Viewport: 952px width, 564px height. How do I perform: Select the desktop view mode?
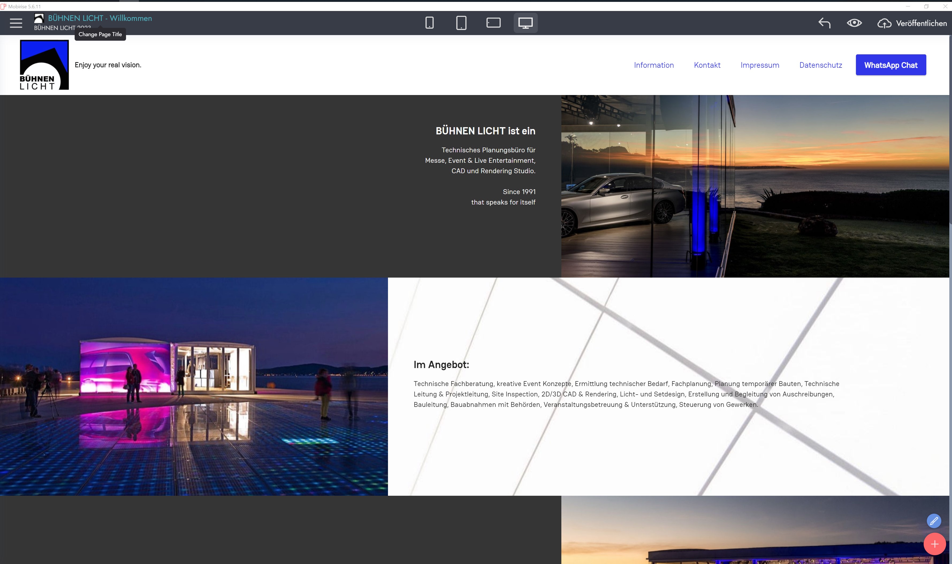[525, 23]
